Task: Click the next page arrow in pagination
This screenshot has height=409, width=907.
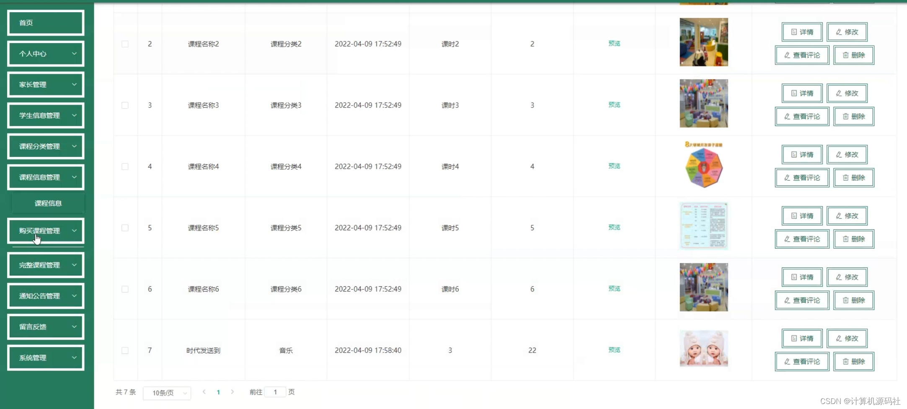Action: coord(233,392)
